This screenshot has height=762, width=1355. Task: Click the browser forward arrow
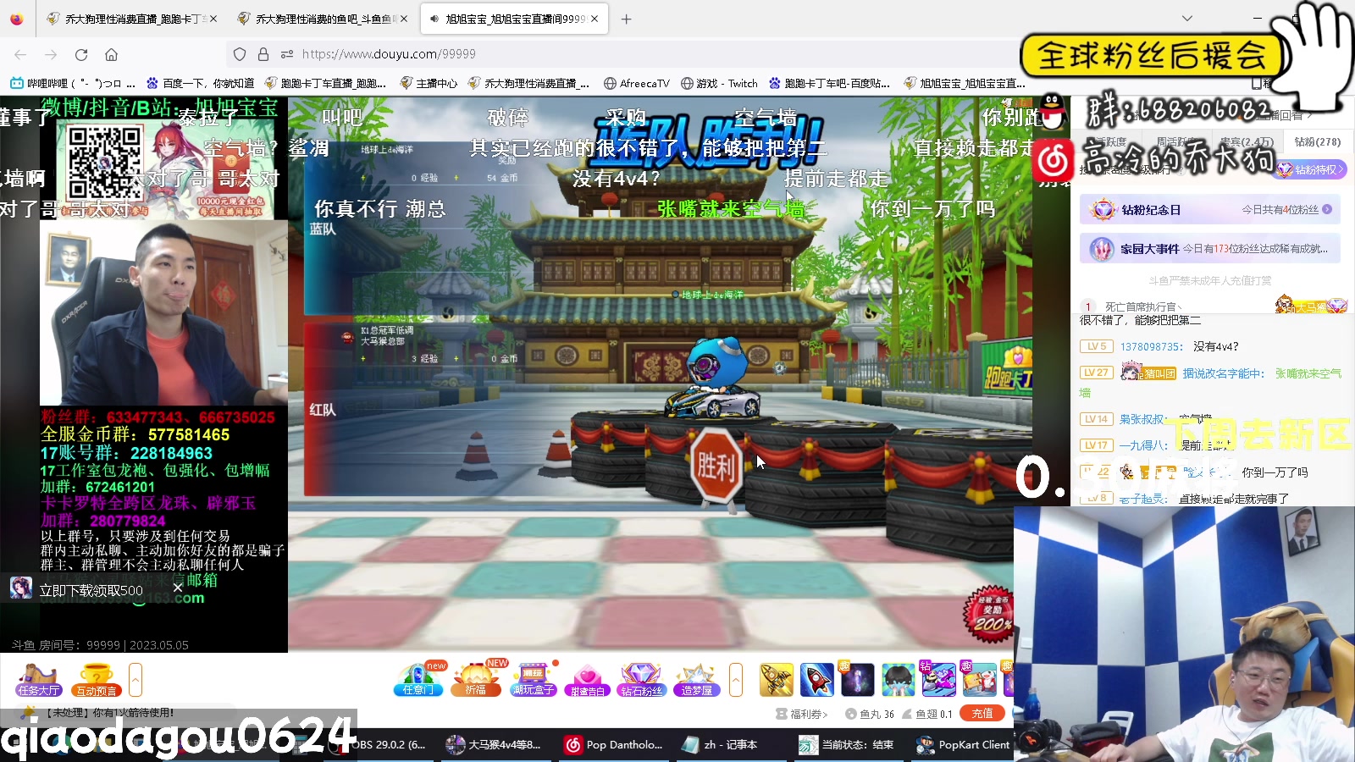(x=51, y=54)
